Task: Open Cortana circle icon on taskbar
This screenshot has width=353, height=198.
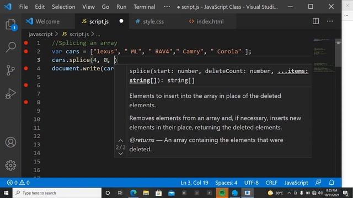Action: (108, 193)
